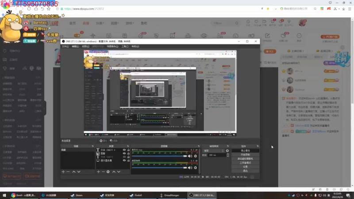
Task: Click the 退出 exit button in OBS Controls
Action: pos(245,171)
